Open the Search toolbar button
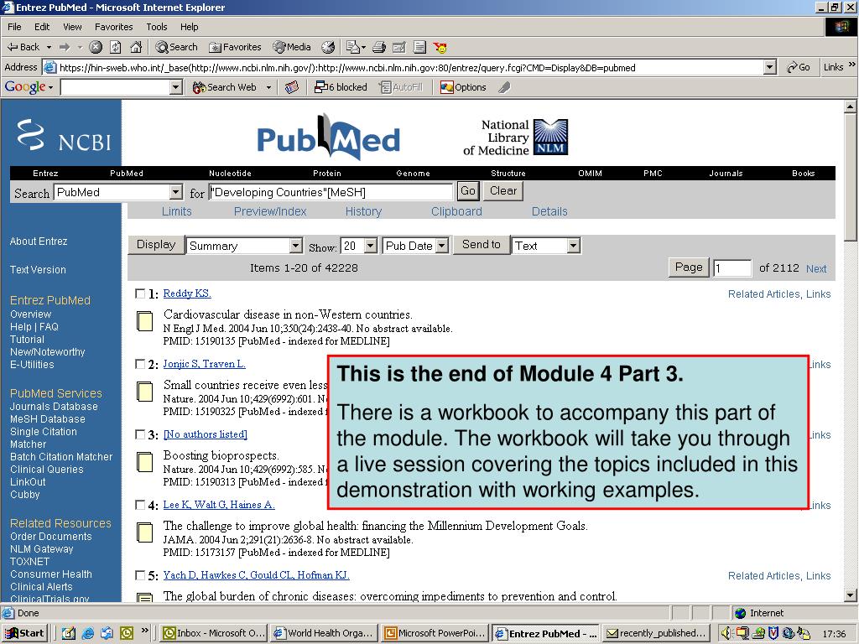Screen dimensions: 859x644 [176, 47]
